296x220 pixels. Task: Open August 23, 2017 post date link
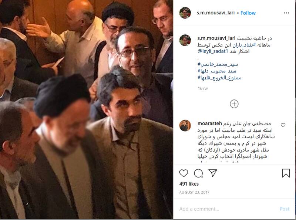[x=194, y=192]
